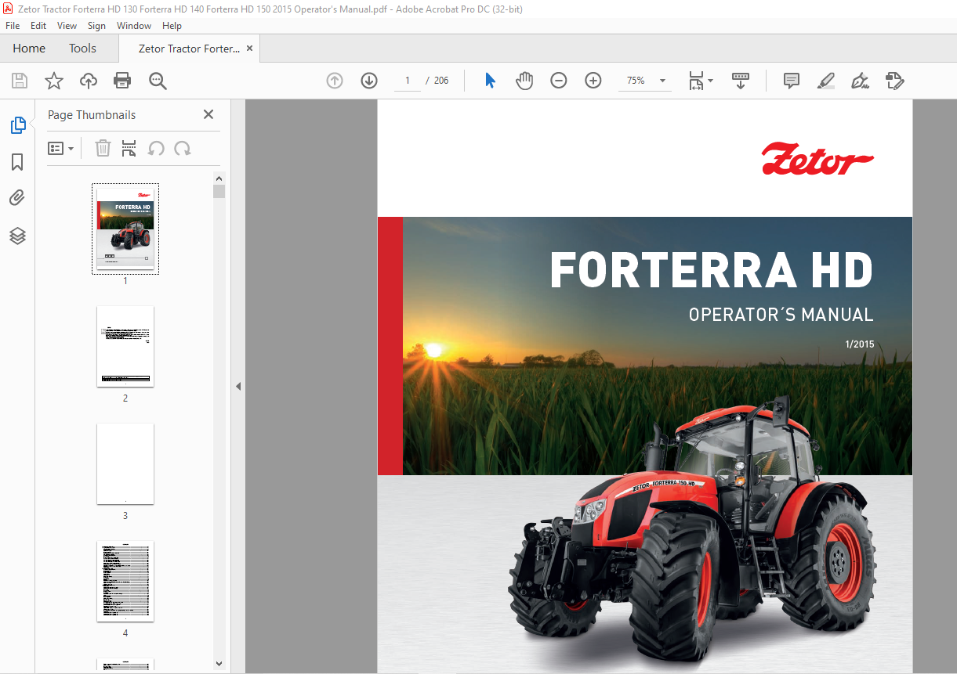Zoom in with the plus icon
This screenshot has height=674, width=957.
pyautogui.click(x=593, y=81)
